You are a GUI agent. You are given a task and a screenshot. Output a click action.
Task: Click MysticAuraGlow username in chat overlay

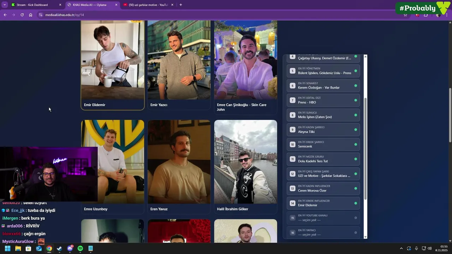tap(18, 242)
